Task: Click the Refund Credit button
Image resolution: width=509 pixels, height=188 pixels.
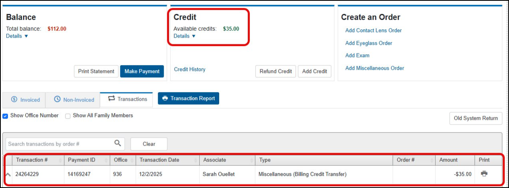Action: [276, 71]
